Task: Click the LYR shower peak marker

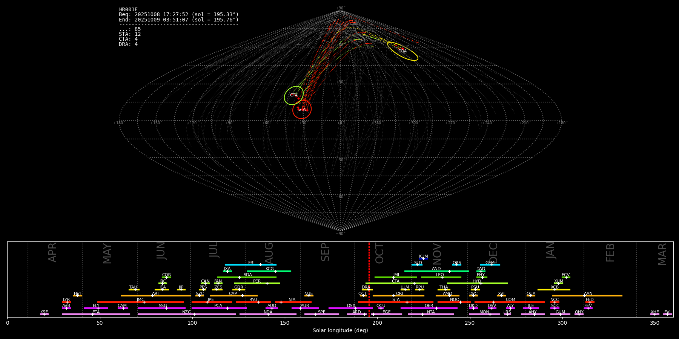Action: (x=67, y=302)
